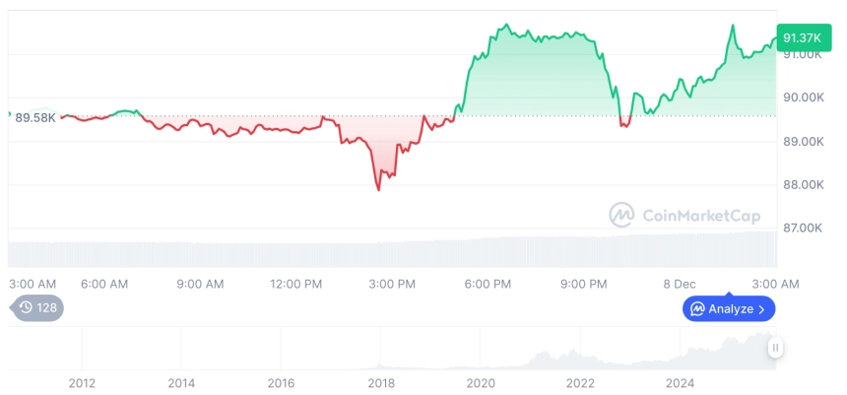The height and width of the screenshot is (395, 847).
Task: Choose 2024 on the overview timeline
Action: point(681,382)
